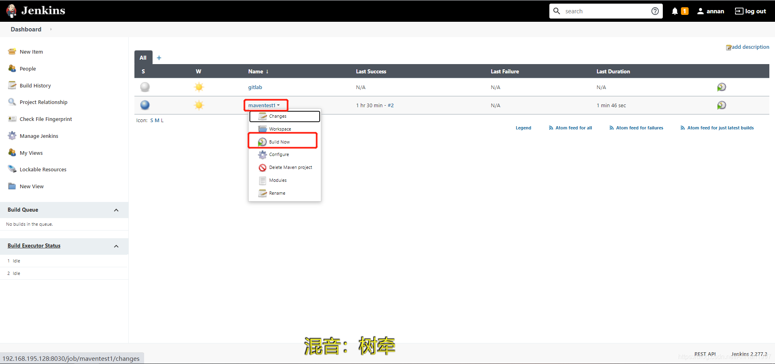The width and height of the screenshot is (775, 364).
Task: Open the Legend link
Action: point(524,128)
